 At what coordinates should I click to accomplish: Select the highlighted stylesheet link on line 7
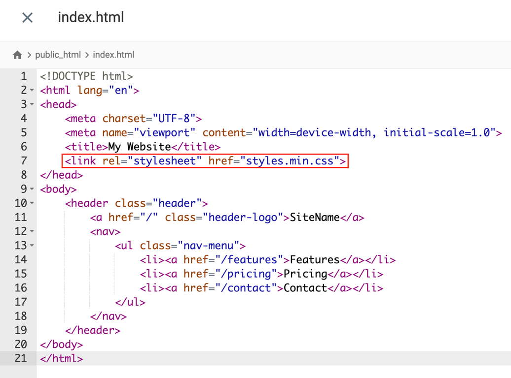click(x=205, y=160)
